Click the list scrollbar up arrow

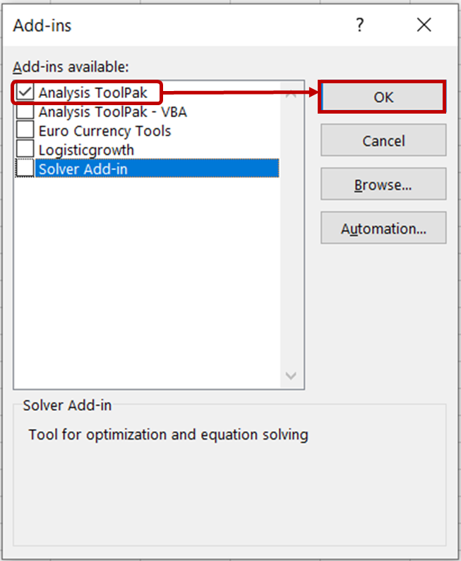(291, 92)
